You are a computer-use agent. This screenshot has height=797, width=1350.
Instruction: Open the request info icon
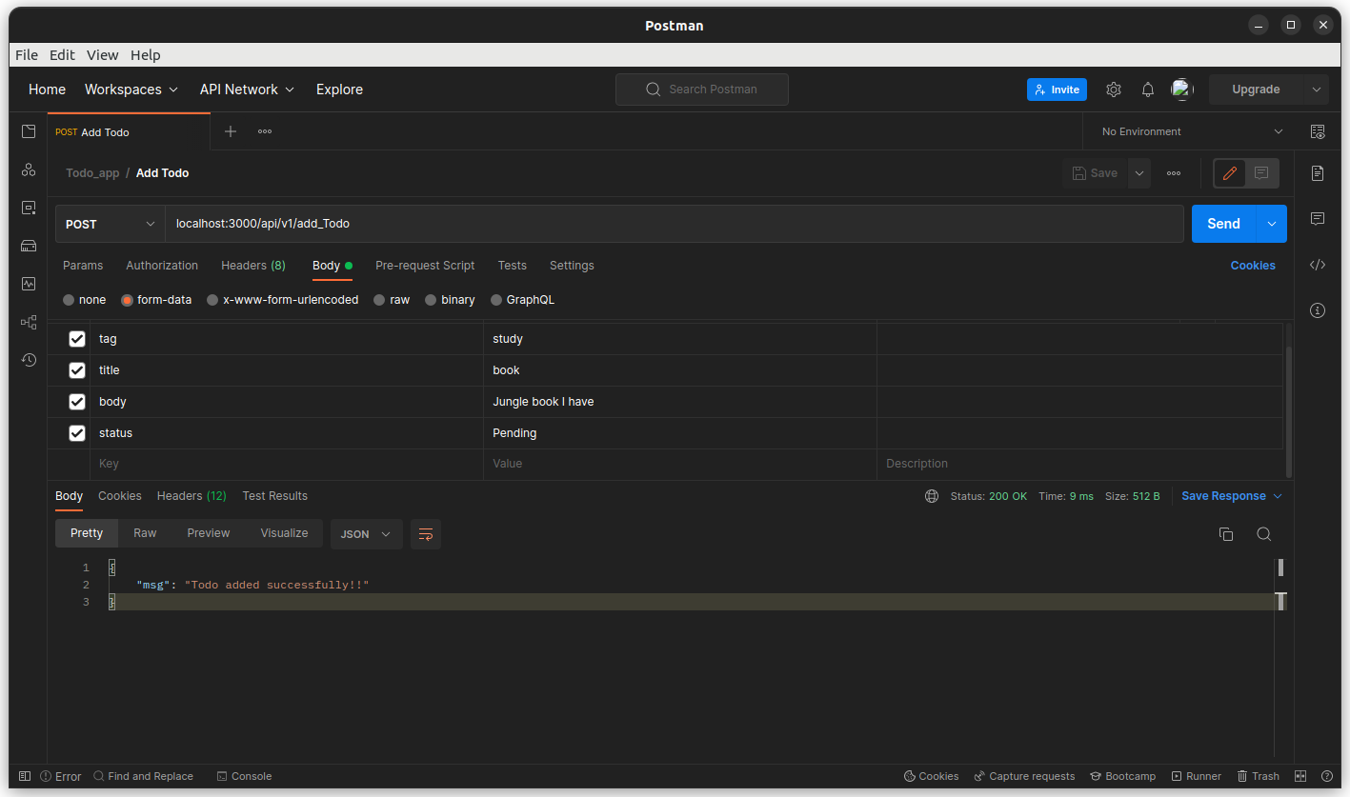click(x=1318, y=310)
